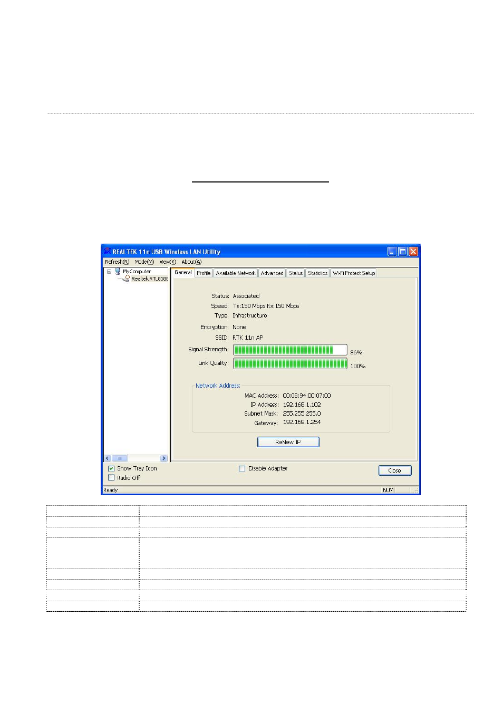Image resolution: width=503 pixels, height=712 pixels.
Task: Collapse the MyComputer tree node
Action: coord(109,272)
